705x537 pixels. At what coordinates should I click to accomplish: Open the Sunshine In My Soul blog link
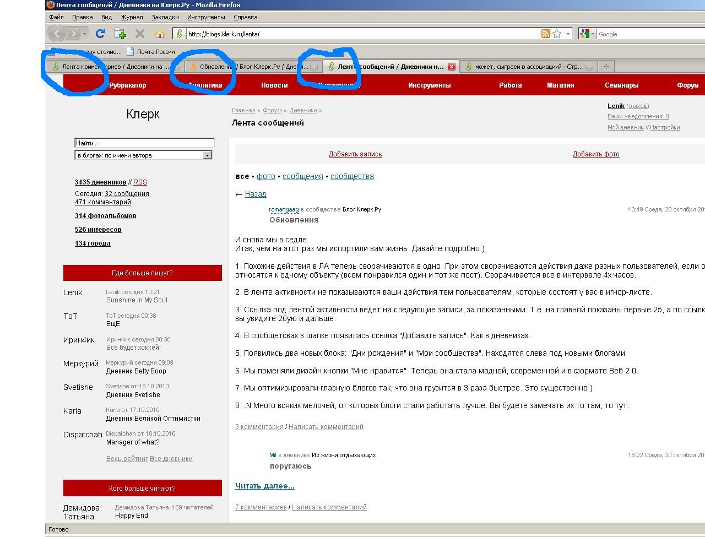137,300
